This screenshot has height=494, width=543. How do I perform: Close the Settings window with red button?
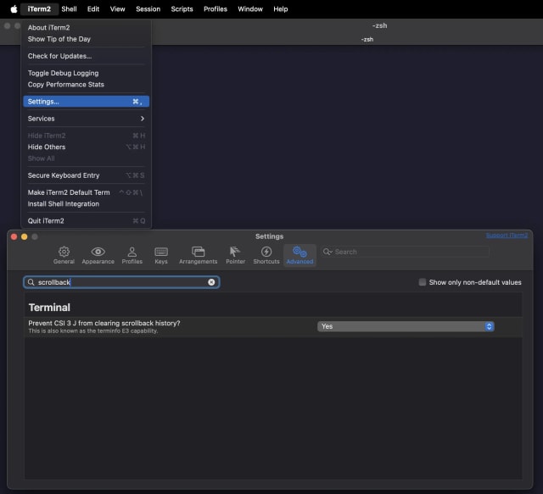pos(14,237)
